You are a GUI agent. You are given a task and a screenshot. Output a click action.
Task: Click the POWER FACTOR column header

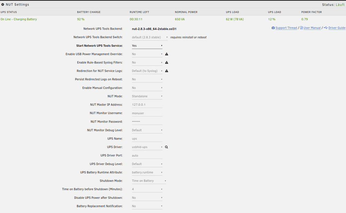[x=312, y=12]
